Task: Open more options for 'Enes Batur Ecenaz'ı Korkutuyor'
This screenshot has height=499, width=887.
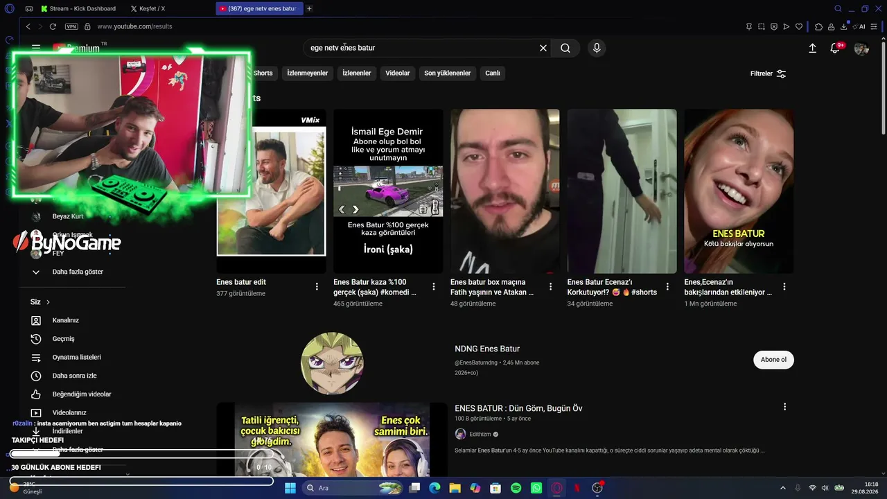Action: coord(668,286)
